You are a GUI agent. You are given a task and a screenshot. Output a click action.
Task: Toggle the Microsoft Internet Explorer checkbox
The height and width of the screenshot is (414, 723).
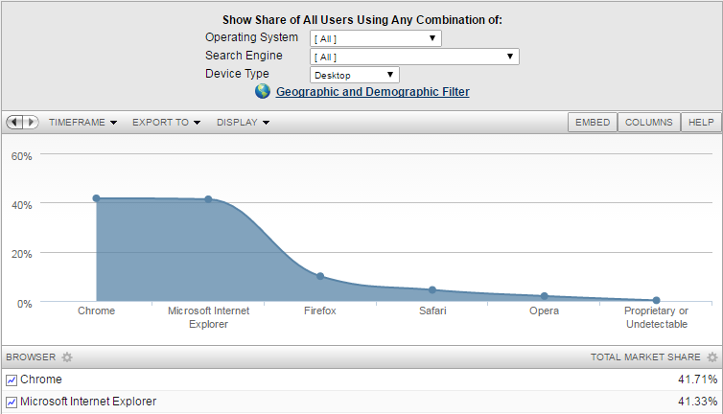(11, 402)
